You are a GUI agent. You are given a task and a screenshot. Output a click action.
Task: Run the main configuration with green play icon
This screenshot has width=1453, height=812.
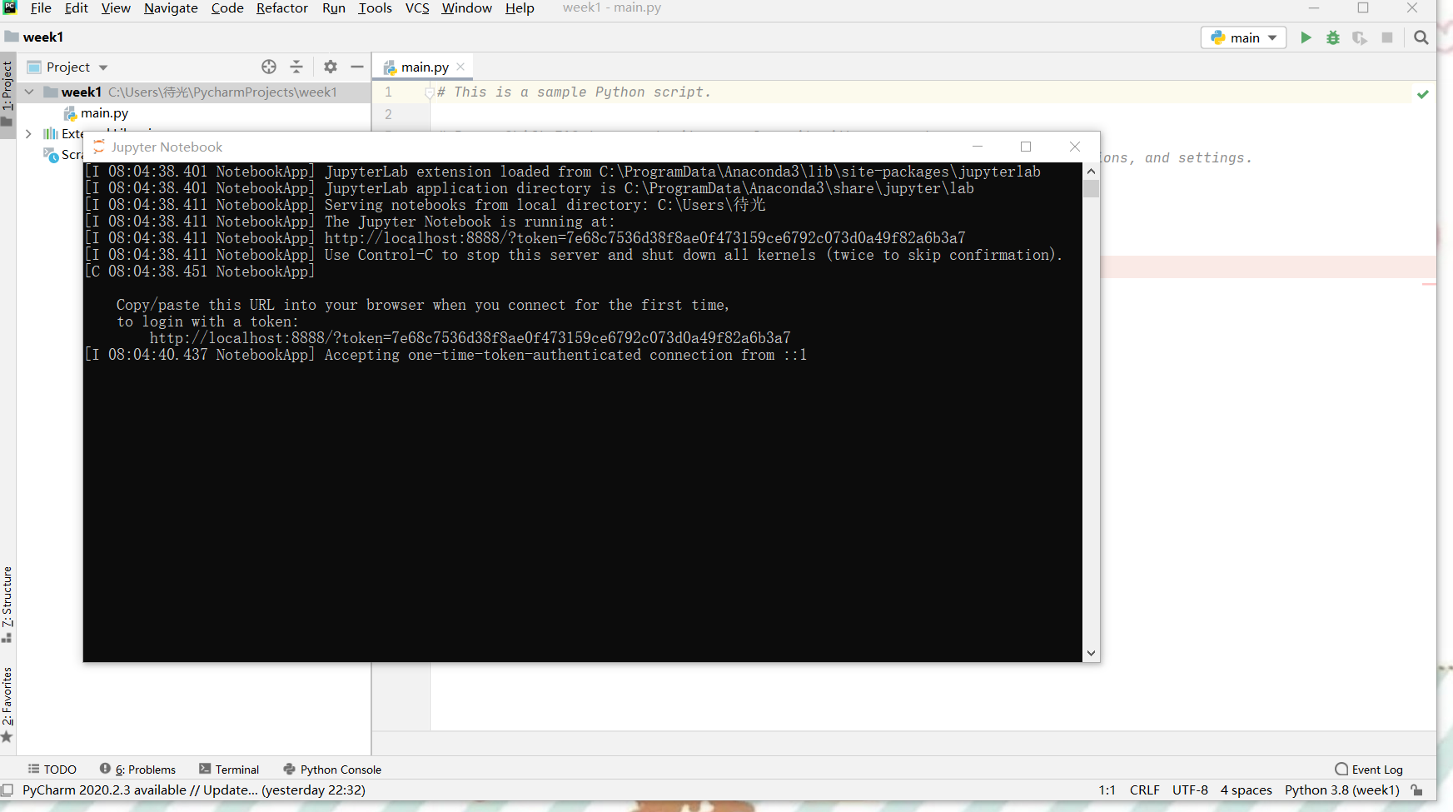click(x=1306, y=37)
